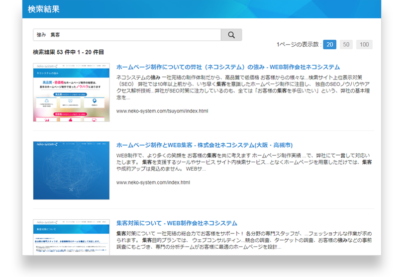Click the blue globe homepage thumbnail

pos(71,171)
